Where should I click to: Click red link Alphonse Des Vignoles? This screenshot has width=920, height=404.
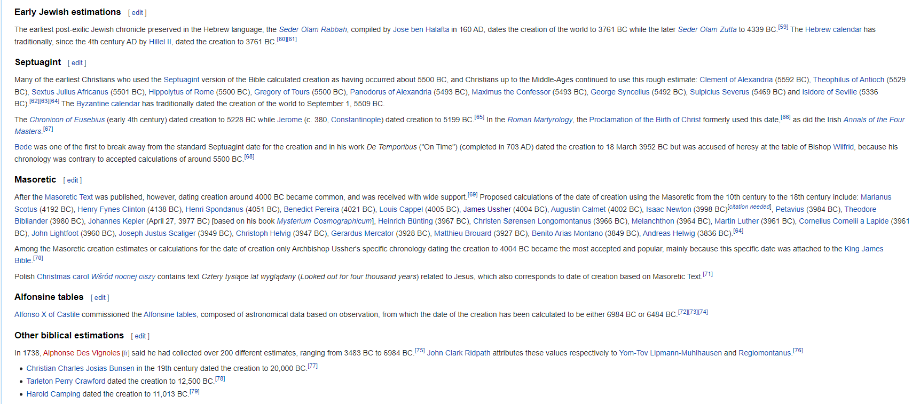(x=82, y=353)
